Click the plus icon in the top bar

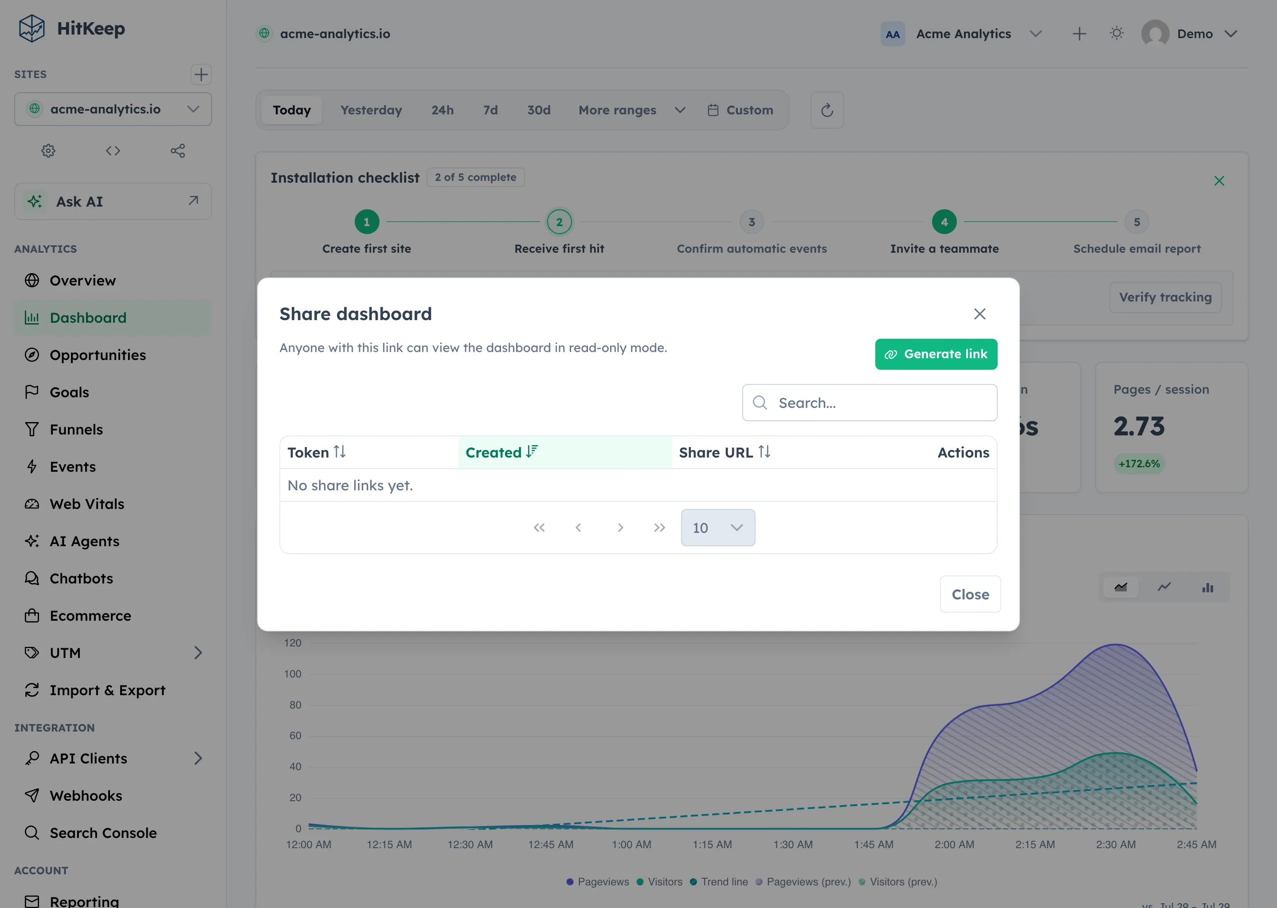(x=1079, y=34)
